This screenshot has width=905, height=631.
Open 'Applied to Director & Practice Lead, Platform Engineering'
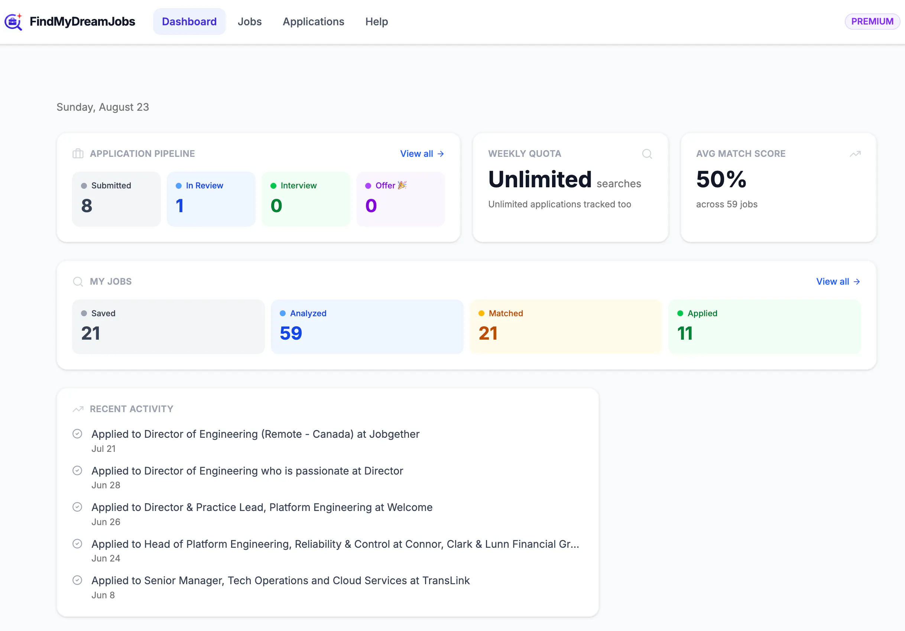tap(262, 507)
